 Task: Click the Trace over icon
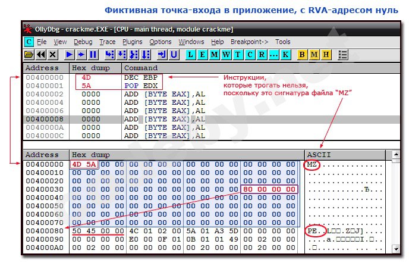(146, 55)
